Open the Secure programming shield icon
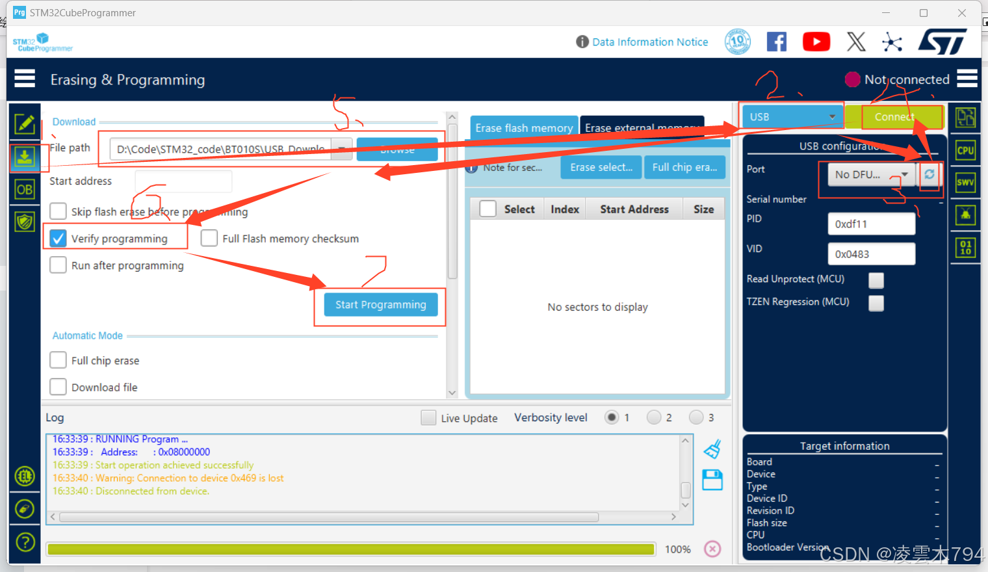988x572 pixels. coord(25,222)
